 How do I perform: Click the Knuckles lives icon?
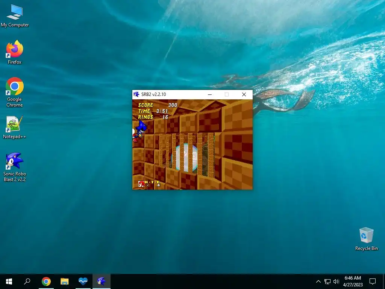click(x=141, y=184)
